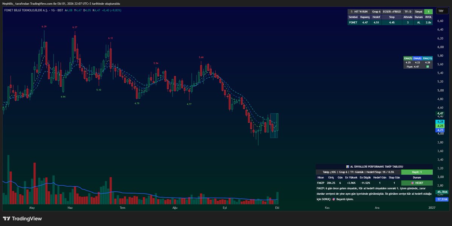The height and width of the screenshot is (226, 452).
Task: Click the FONET symbol cell in the signal table
Action: (x=353, y=22)
